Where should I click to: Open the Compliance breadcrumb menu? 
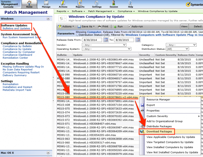pyautogui.click(x=126, y=11)
